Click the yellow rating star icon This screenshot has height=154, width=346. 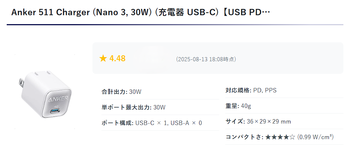click(103, 58)
